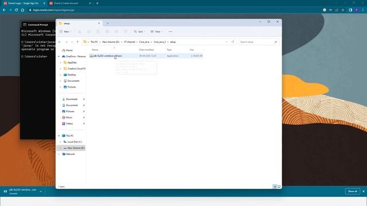This screenshot has width=367, height=206.
Task: Collapse the This PC tree node
Action: [58, 136]
